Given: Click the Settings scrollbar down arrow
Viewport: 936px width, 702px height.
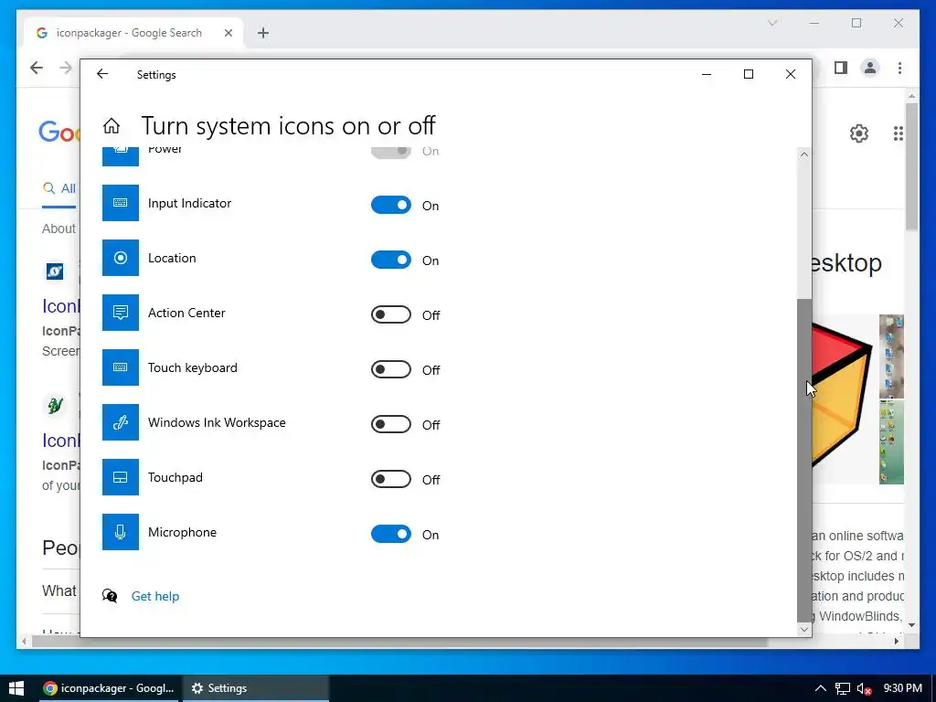Looking at the screenshot, I should click(x=804, y=629).
